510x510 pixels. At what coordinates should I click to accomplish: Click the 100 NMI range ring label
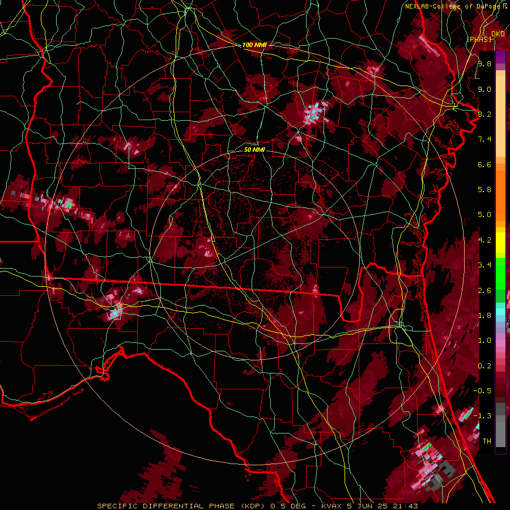pos(254,45)
